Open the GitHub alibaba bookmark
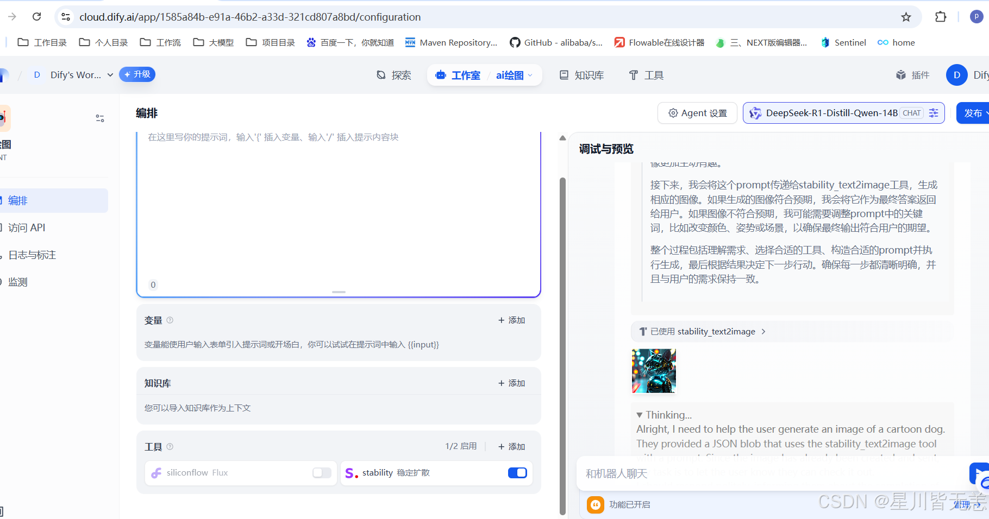Image resolution: width=989 pixels, height=519 pixels. click(556, 42)
